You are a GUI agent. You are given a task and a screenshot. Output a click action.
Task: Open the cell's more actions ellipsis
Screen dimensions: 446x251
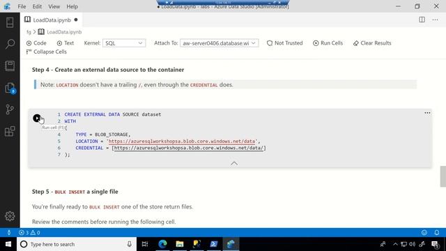(x=427, y=113)
